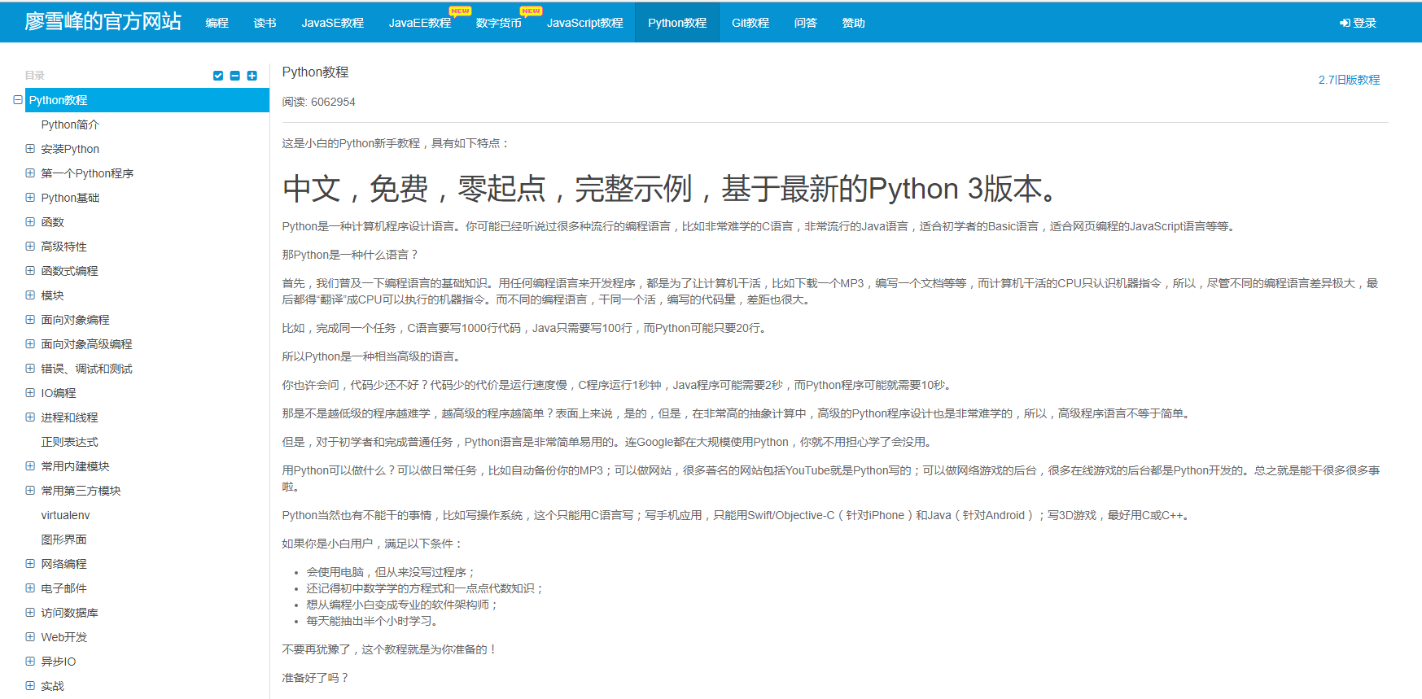The height and width of the screenshot is (699, 1422).
Task: Open the IO编程 chapter link
Action: [59, 393]
